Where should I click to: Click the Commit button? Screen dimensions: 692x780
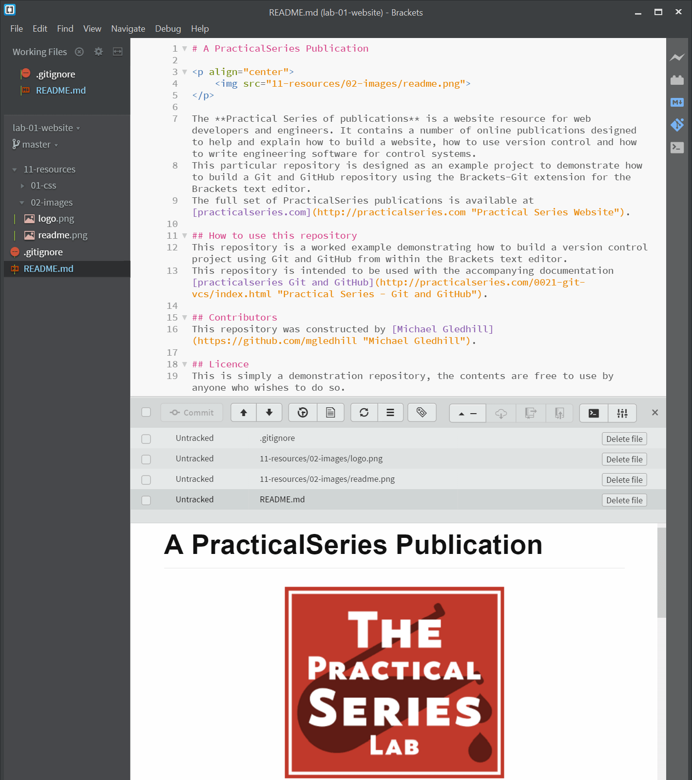[192, 413]
